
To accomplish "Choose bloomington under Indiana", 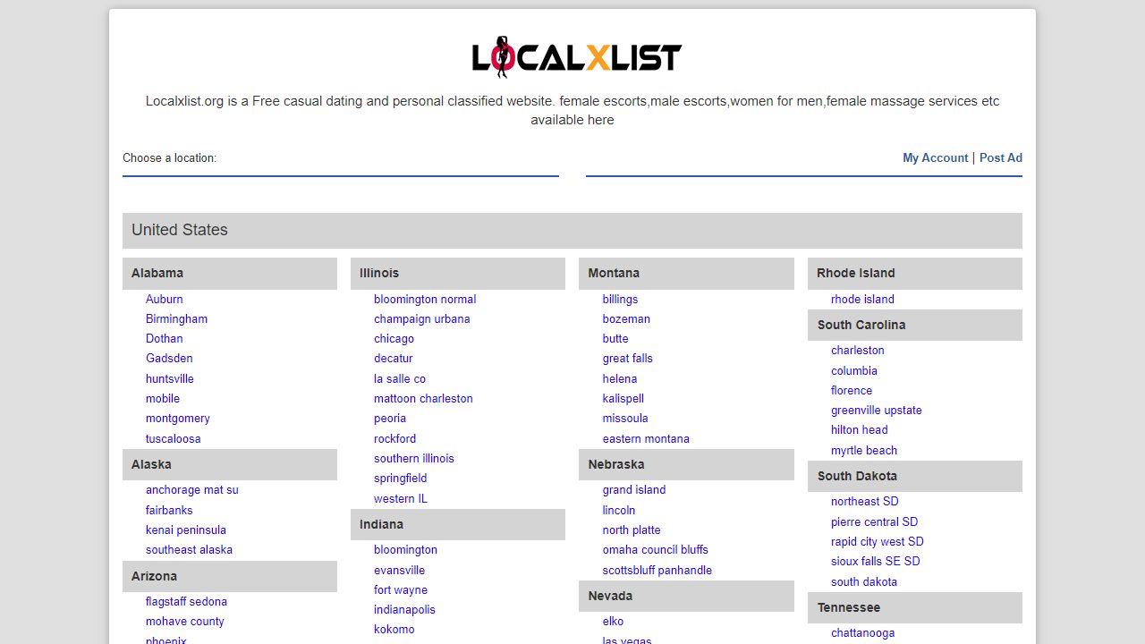I will coord(406,549).
